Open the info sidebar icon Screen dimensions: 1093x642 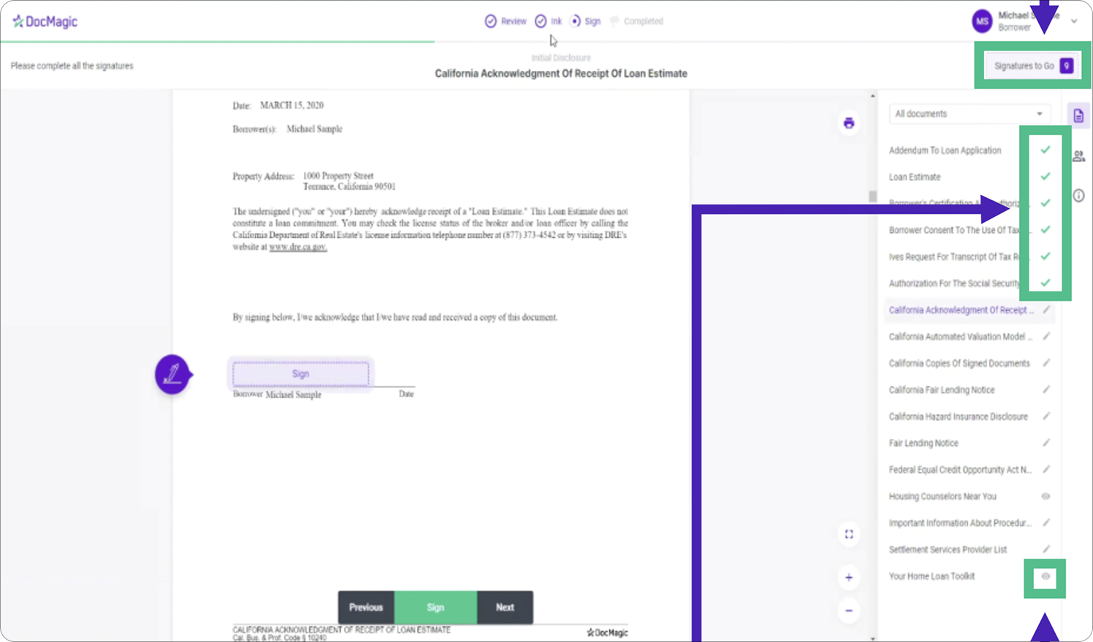(1078, 196)
